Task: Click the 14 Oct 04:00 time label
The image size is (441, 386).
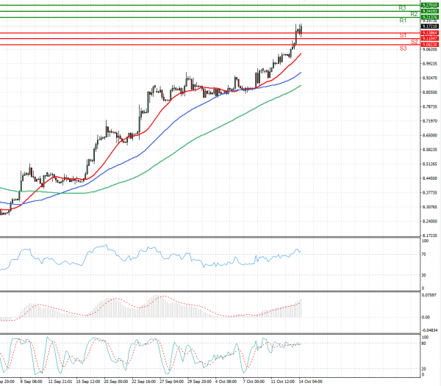Action: pyautogui.click(x=310, y=382)
